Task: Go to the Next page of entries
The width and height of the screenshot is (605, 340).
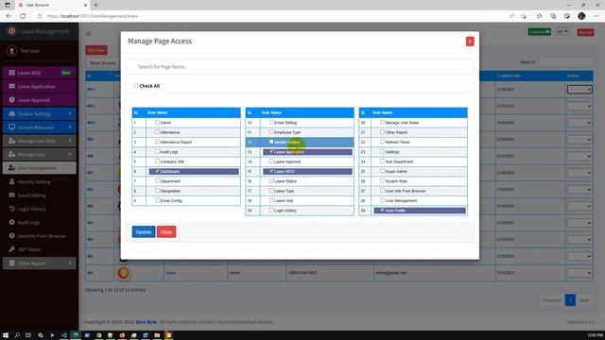Action: pos(584,300)
